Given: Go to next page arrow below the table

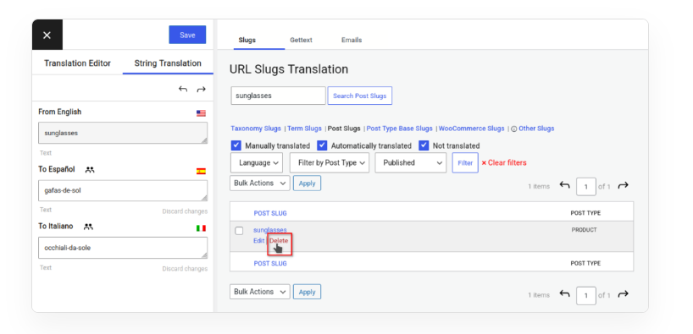Looking at the screenshot, I should 624,294.
